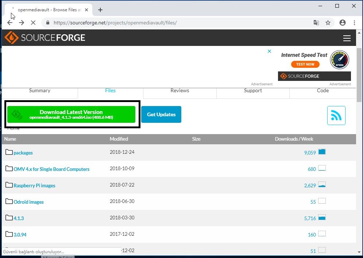
Task: Click the 4.1.3 folder icon
Action: 9,218
